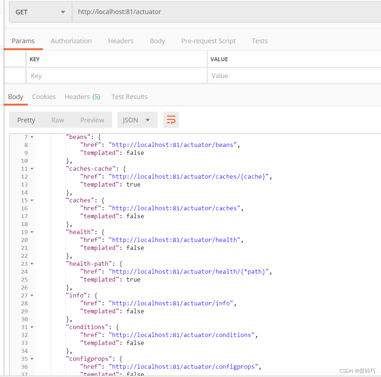
Task: Open the Headers (5) response tab
Action: (82, 97)
